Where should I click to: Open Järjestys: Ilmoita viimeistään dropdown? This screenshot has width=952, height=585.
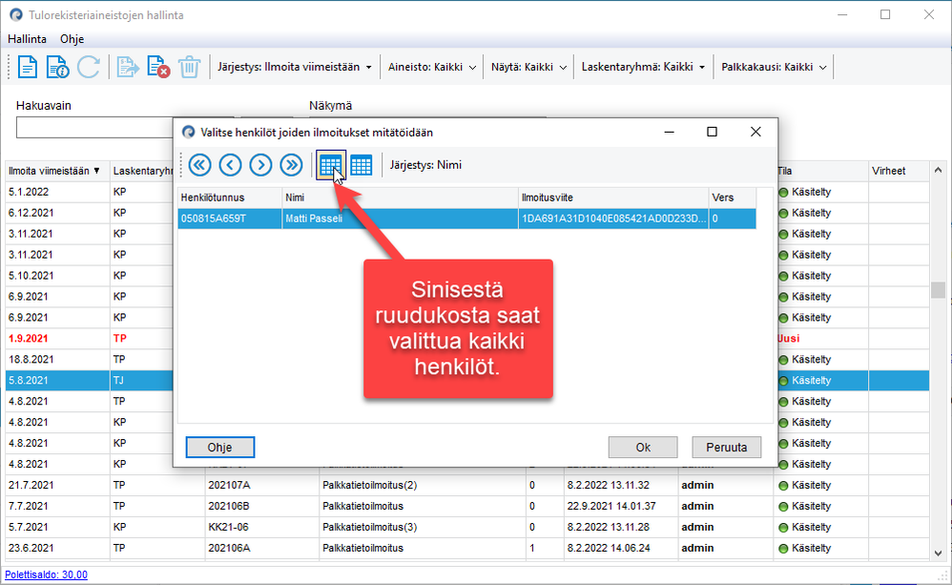tap(295, 67)
